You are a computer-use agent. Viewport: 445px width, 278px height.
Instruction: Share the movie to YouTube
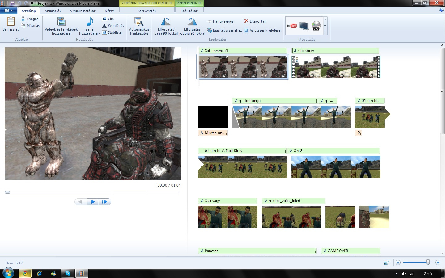click(291, 26)
